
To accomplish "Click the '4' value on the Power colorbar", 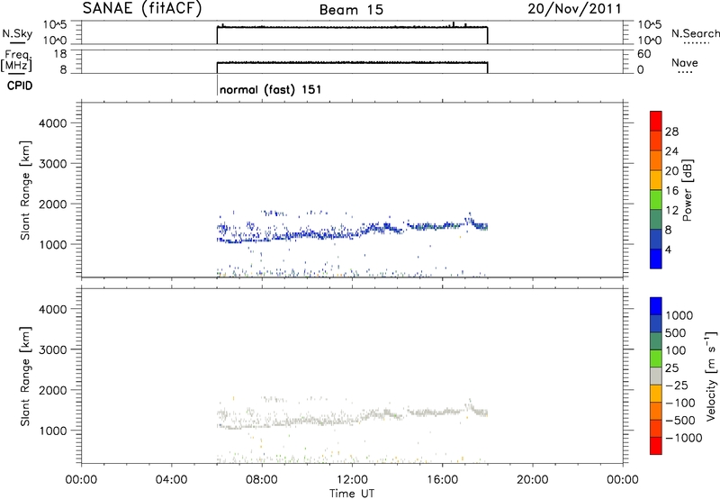I will tap(668, 249).
